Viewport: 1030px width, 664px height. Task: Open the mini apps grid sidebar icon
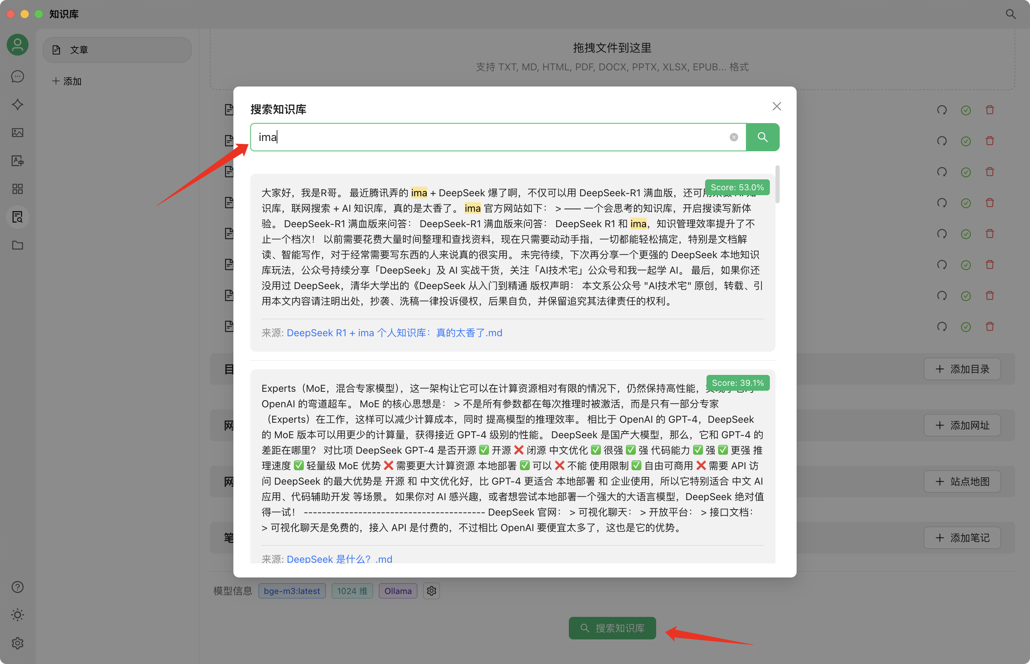click(17, 189)
